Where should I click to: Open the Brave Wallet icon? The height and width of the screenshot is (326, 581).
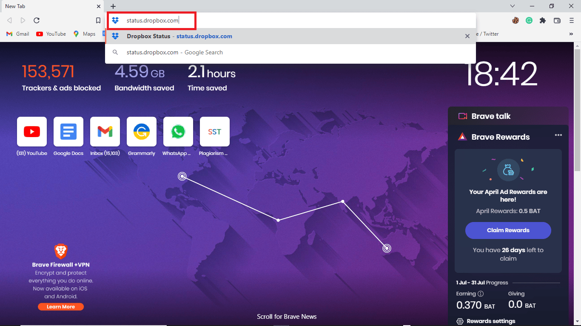(x=557, y=20)
